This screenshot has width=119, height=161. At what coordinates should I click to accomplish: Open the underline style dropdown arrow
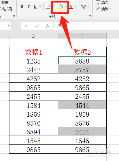40,7
